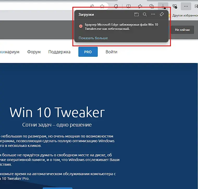198x189 pixels.
Task: Open the Форум menu item
Action: coord(34,52)
